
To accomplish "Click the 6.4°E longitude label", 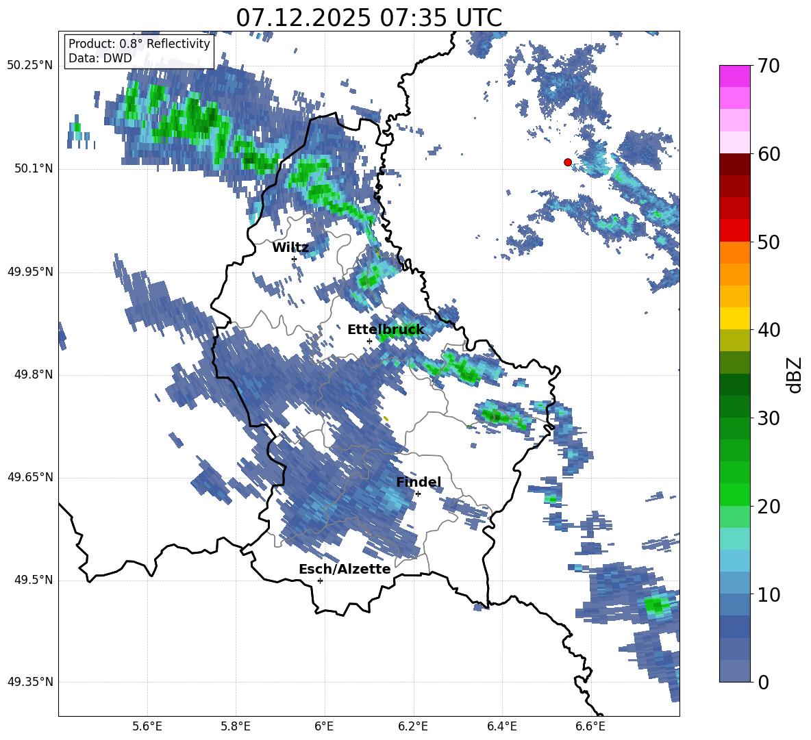I will click(x=501, y=726).
